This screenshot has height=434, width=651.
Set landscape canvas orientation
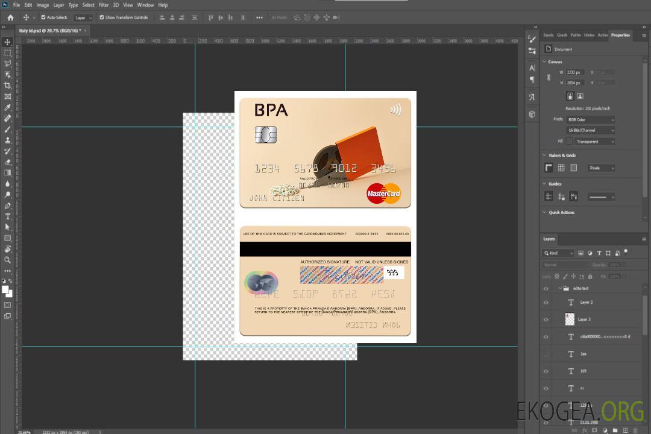pyautogui.click(x=580, y=96)
